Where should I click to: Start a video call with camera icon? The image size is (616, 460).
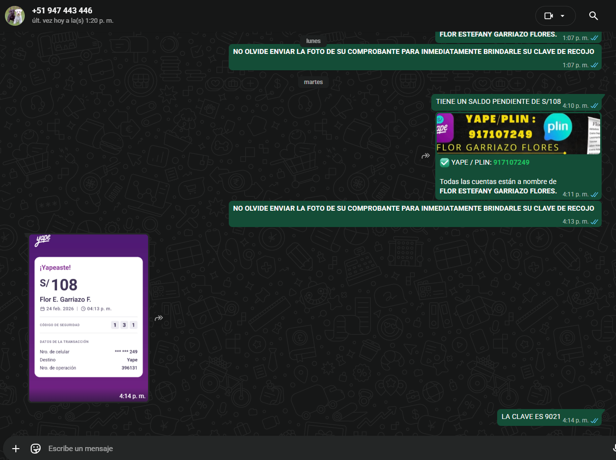point(548,16)
